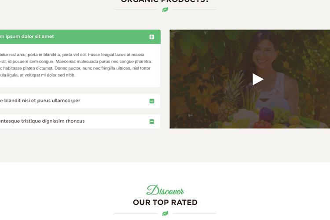Play the video with the white triangle
The image size is (330, 220).
tap(258, 79)
